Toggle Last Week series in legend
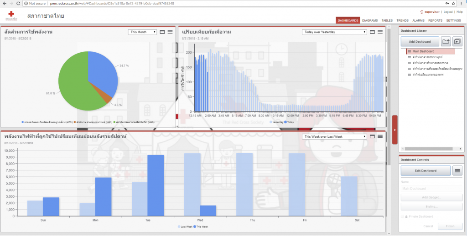467x236 pixels. [x=185, y=226]
